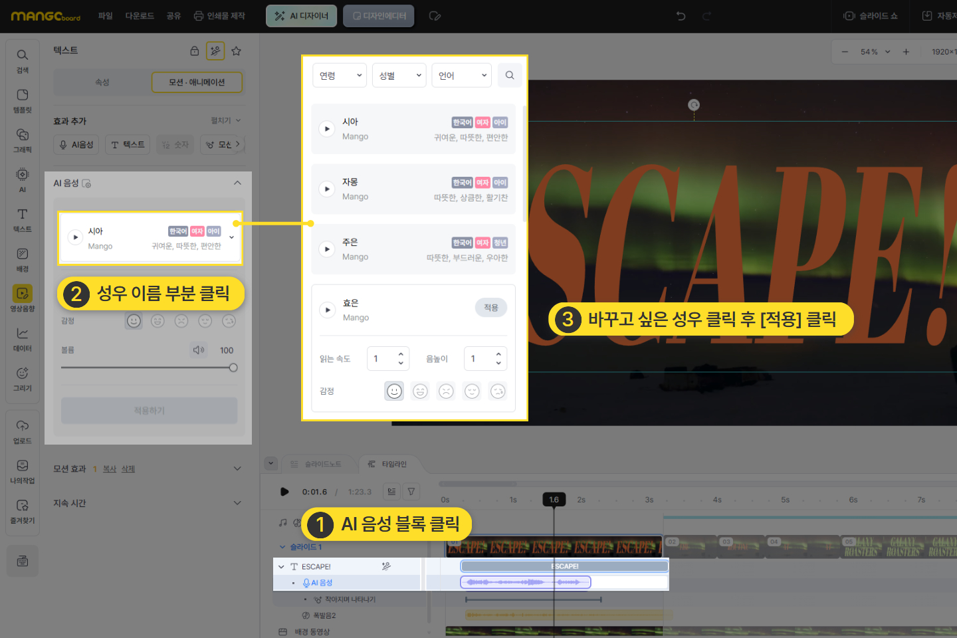Switch to the 모션 · 애니메이션 tab
Viewport: 957px width, 638px height.
pos(197,82)
